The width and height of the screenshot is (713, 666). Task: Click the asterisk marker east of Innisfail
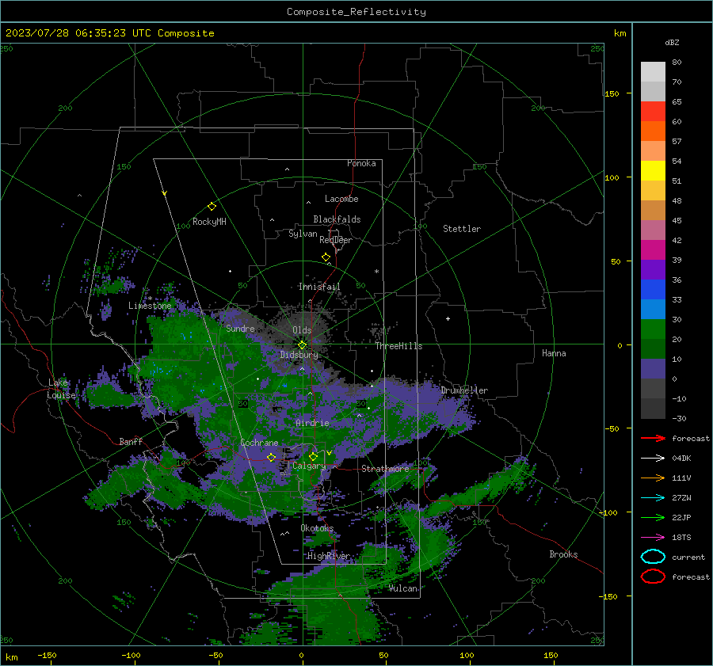[376, 272]
